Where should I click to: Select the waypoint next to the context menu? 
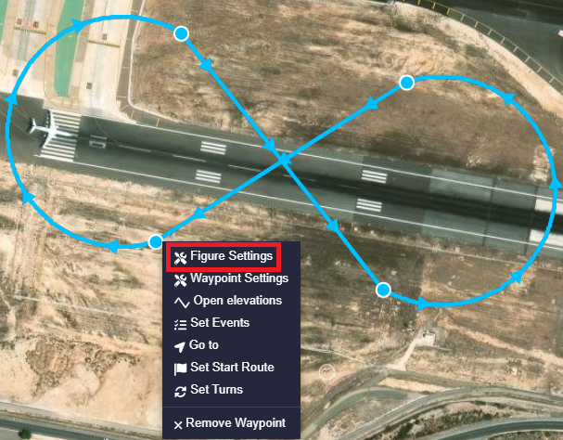156,241
